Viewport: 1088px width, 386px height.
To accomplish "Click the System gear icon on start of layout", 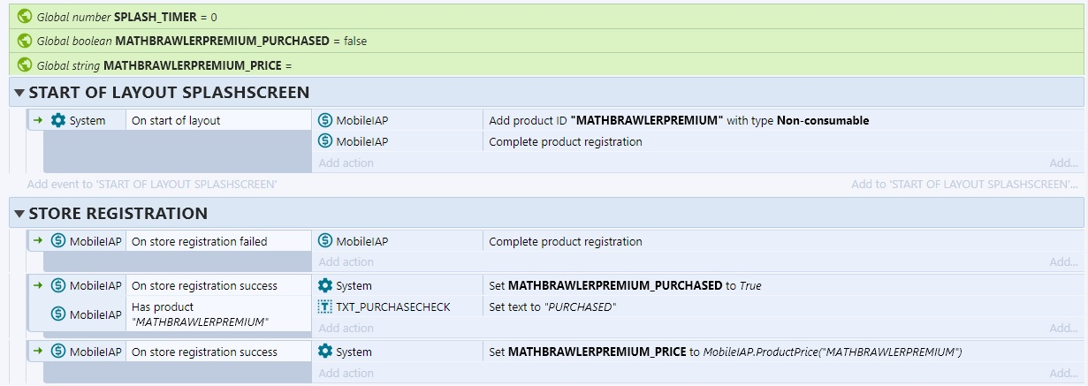I will point(58,120).
